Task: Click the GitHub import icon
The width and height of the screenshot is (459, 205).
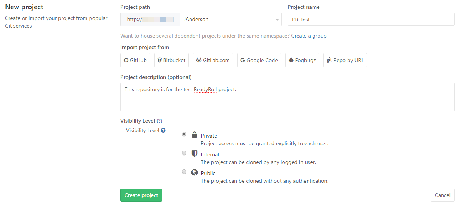Action: (126, 60)
